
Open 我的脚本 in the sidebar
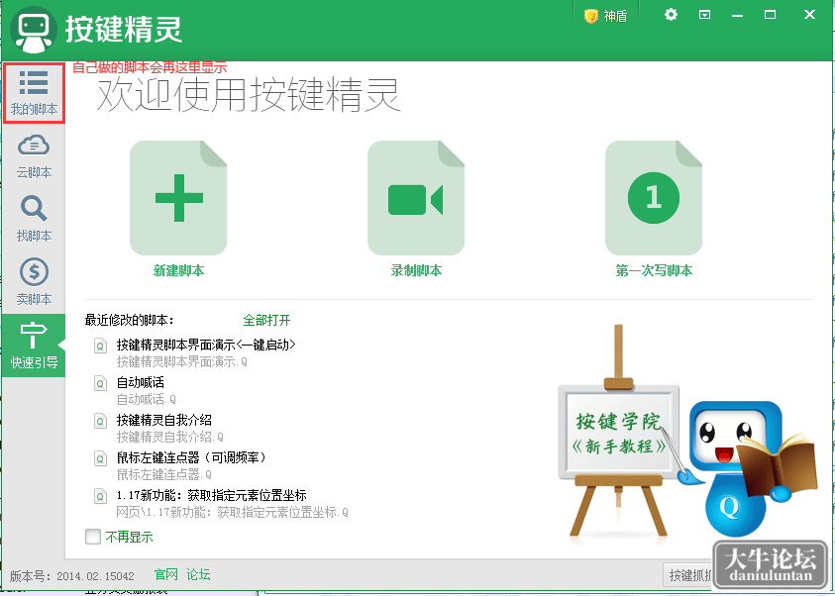(x=34, y=93)
